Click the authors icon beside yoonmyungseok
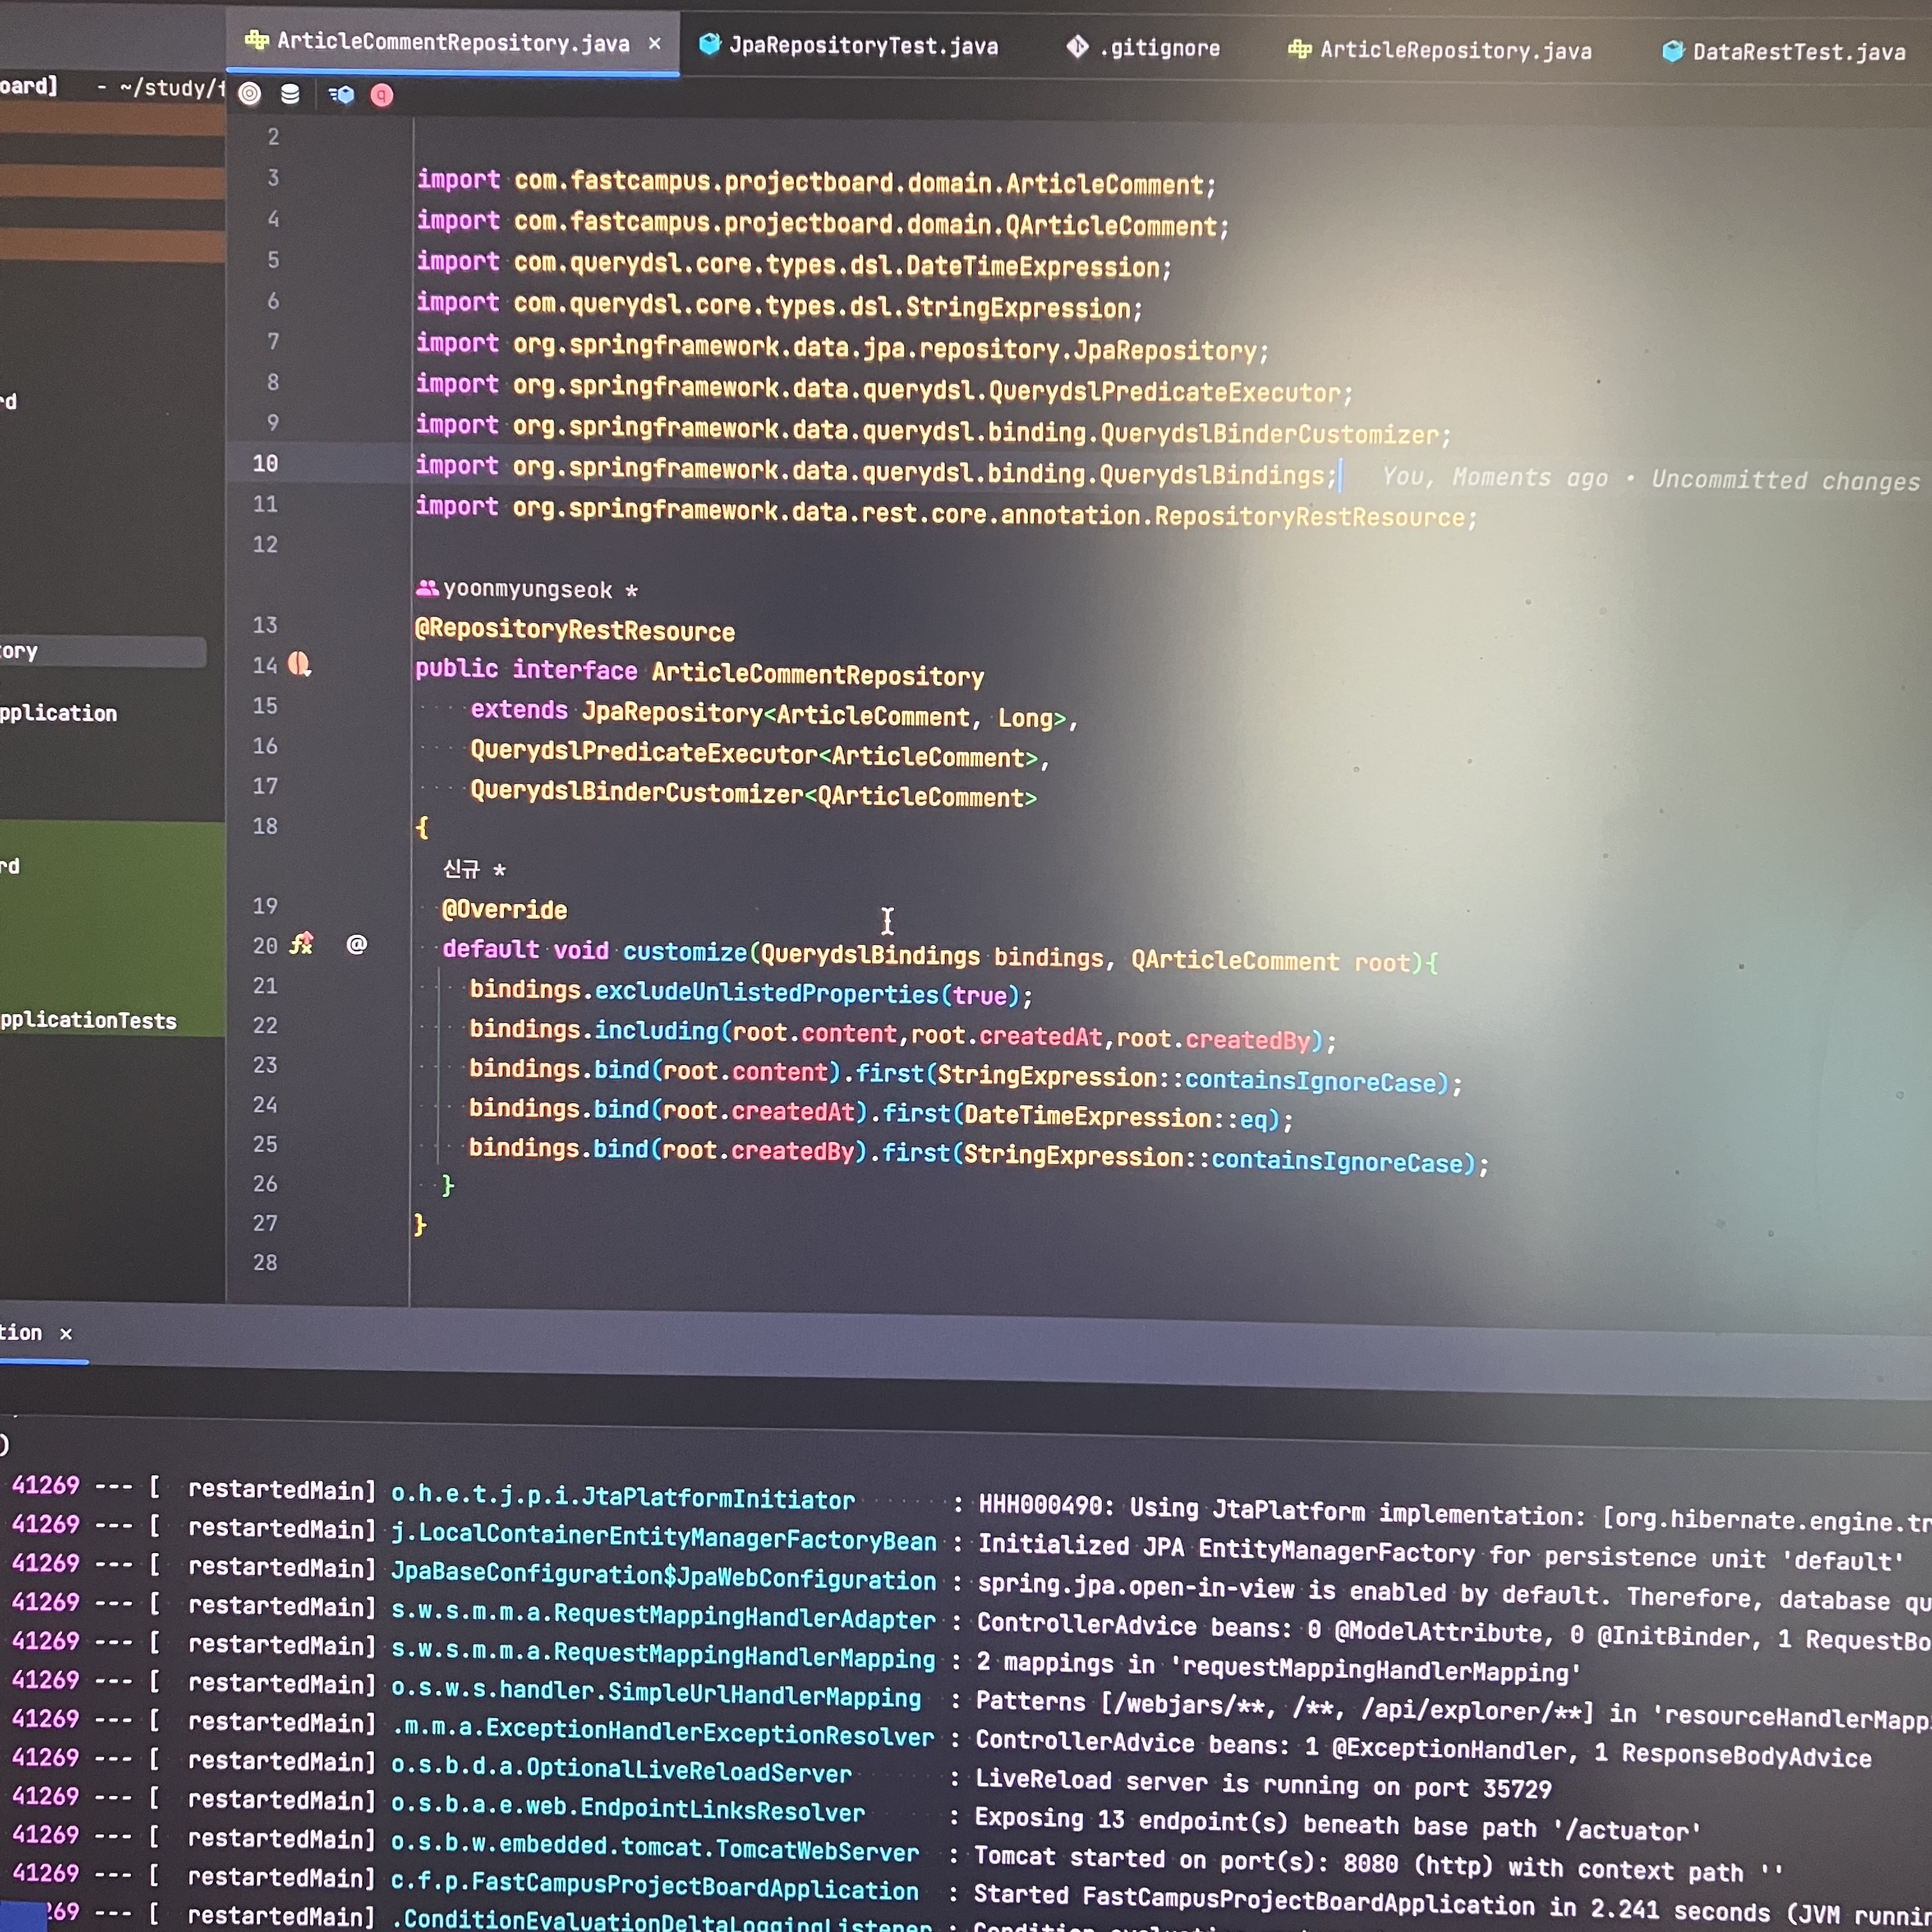This screenshot has height=1932, width=1932. pyautogui.click(x=427, y=588)
